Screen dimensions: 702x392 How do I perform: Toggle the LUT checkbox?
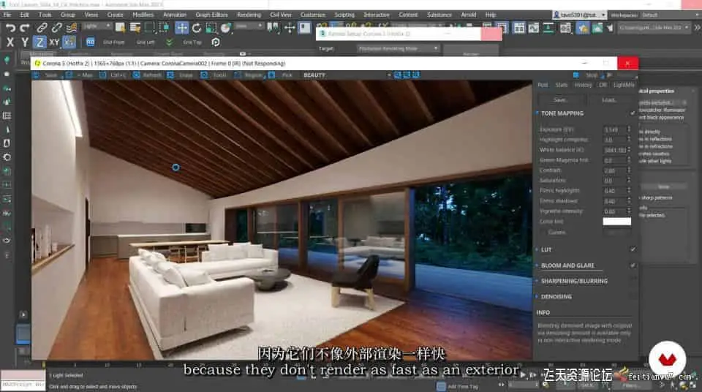click(633, 249)
